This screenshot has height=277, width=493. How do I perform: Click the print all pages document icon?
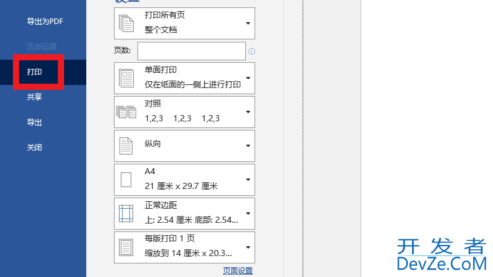(126, 23)
